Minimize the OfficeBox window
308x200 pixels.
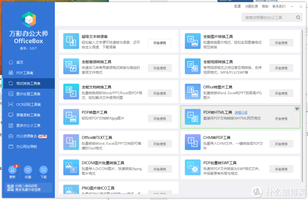(x=292, y=6)
